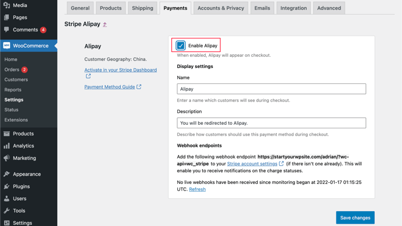Open the Accounts & Privacy tab

click(x=221, y=8)
